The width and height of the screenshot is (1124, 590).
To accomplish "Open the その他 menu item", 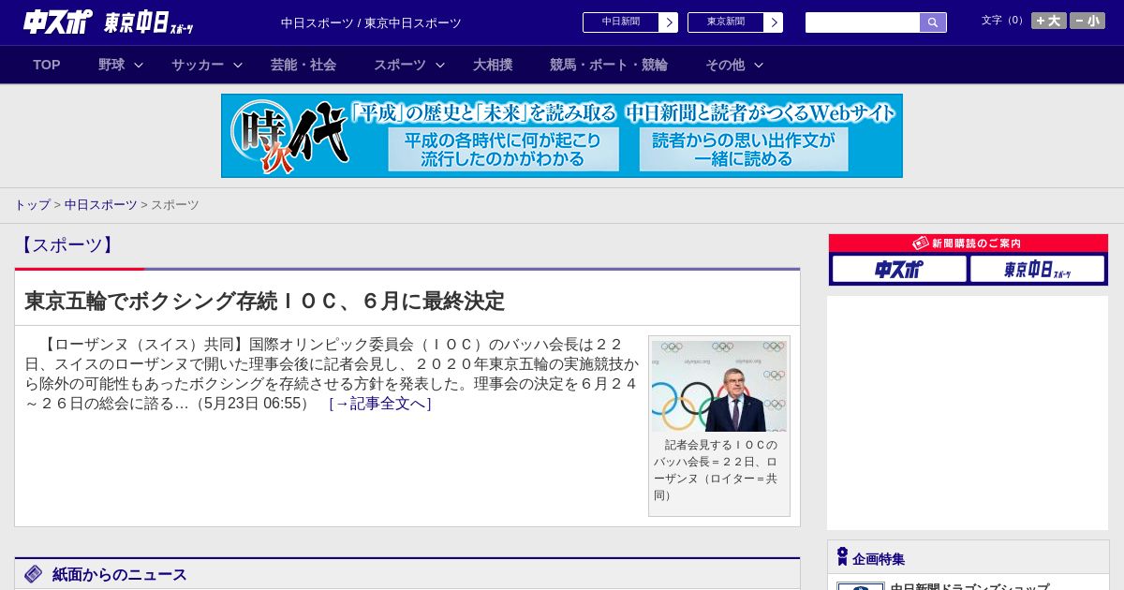I will [x=725, y=65].
